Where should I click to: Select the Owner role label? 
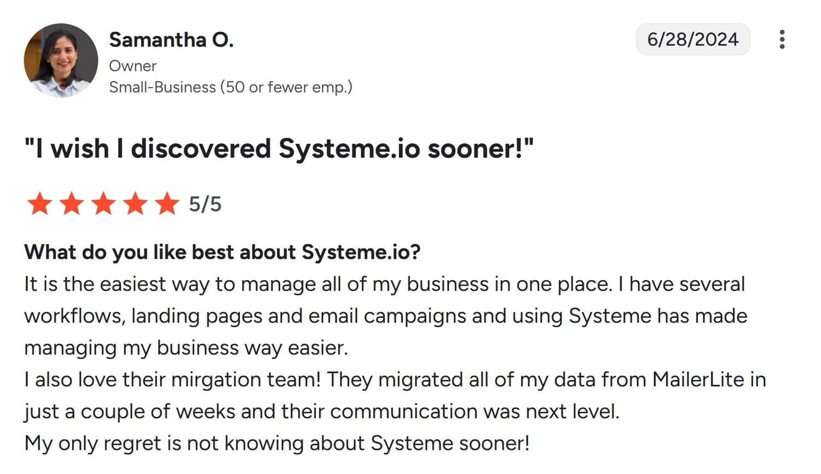click(x=132, y=66)
